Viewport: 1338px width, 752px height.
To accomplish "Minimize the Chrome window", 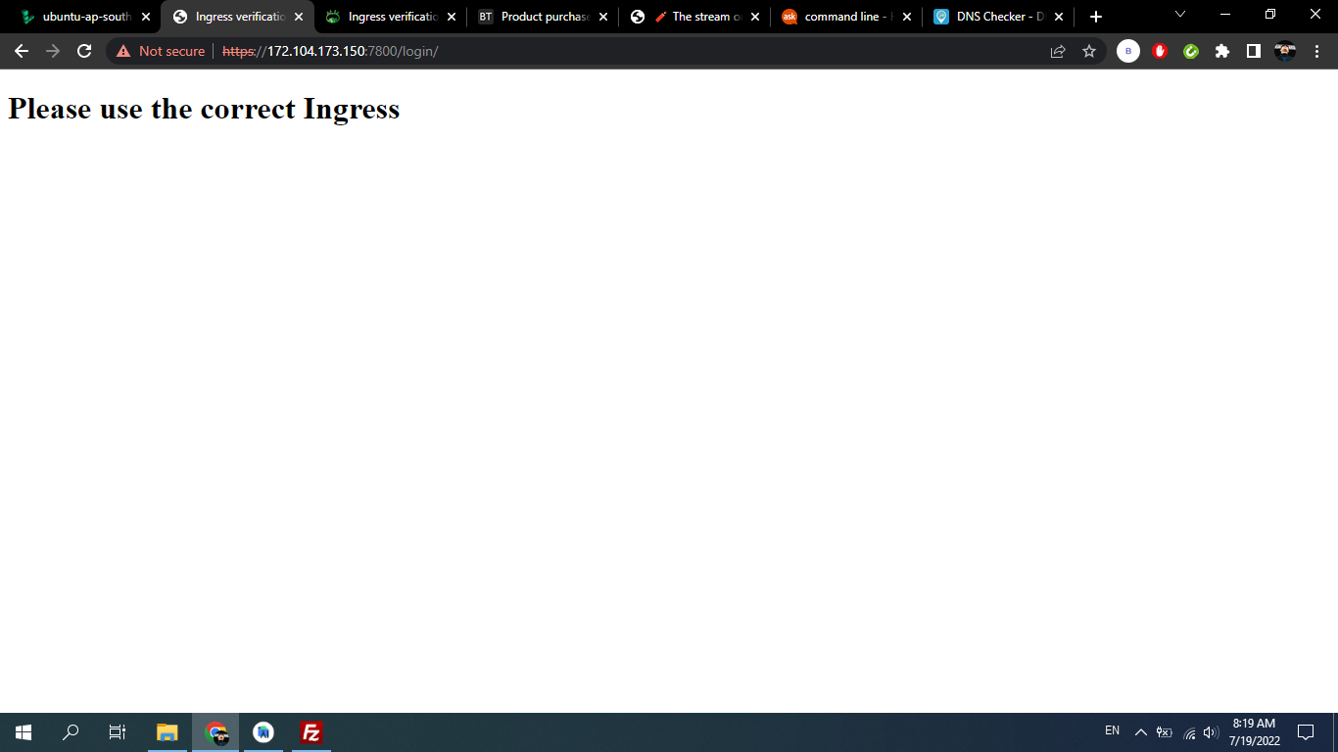I will point(1225,14).
